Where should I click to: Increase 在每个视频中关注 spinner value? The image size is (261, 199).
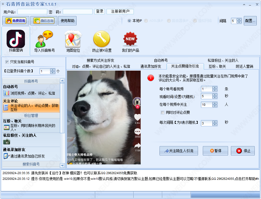click(215, 103)
